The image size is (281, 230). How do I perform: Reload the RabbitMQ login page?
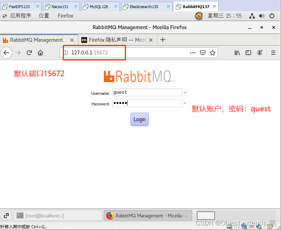click(x=29, y=53)
